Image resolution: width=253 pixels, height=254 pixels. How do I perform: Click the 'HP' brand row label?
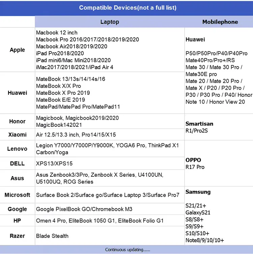pyautogui.click(x=17, y=221)
